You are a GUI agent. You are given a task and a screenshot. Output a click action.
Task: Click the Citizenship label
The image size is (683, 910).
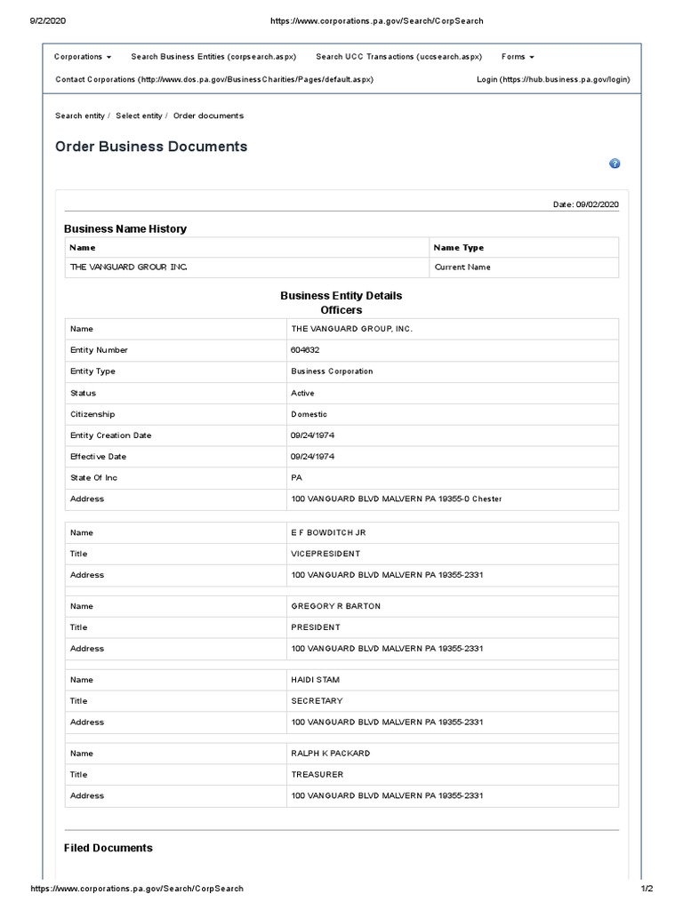coord(92,414)
